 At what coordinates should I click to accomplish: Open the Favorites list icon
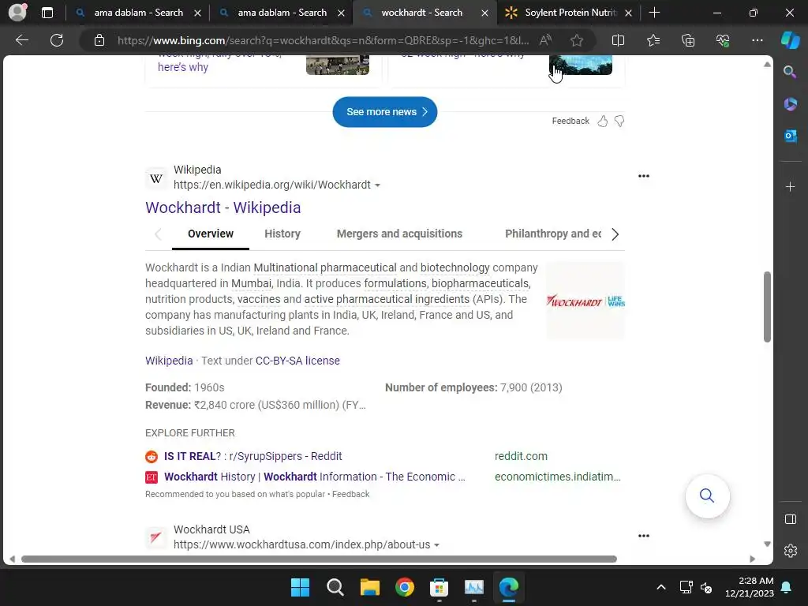[x=653, y=40]
